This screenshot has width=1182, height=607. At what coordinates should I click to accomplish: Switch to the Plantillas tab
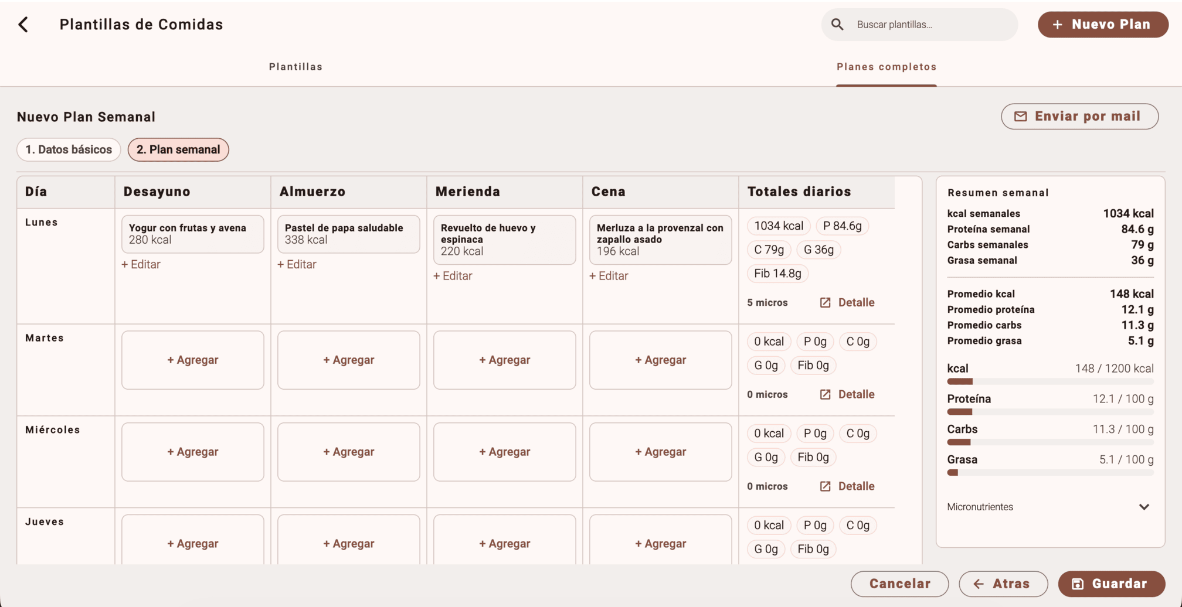[295, 67]
